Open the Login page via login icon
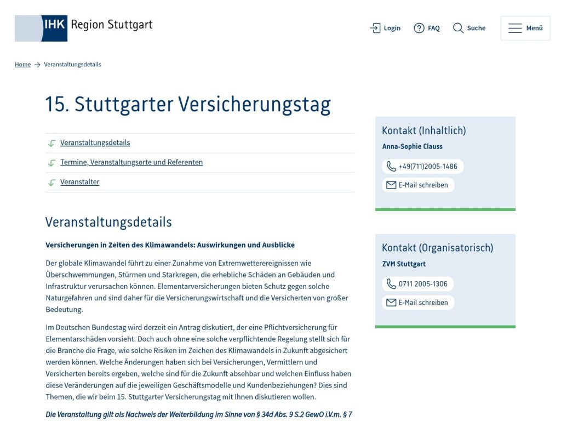Screen dimensions: 561x421 pos(375,27)
